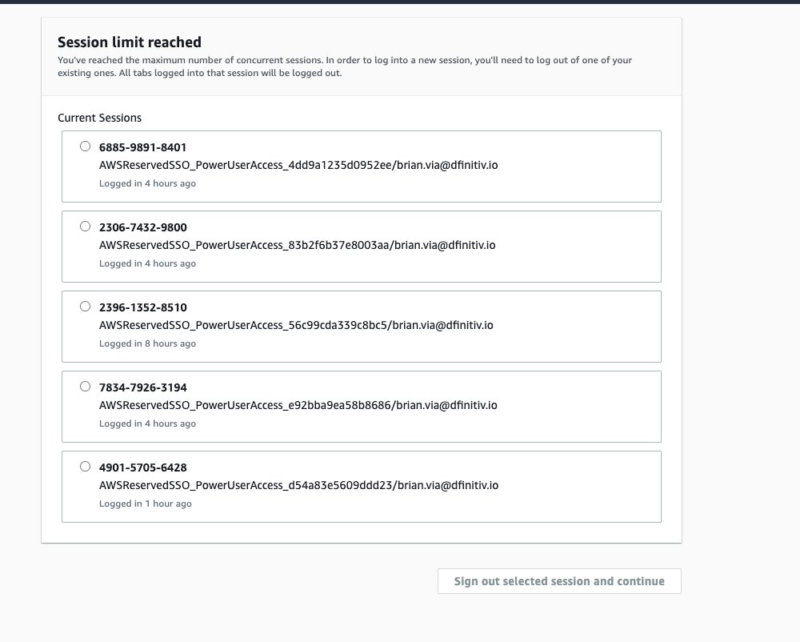Click 'Logged in 4 hours ago' under 7834-7926-3194
Image resolution: width=800 pixels, height=642 pixels.
click(147, 423)
